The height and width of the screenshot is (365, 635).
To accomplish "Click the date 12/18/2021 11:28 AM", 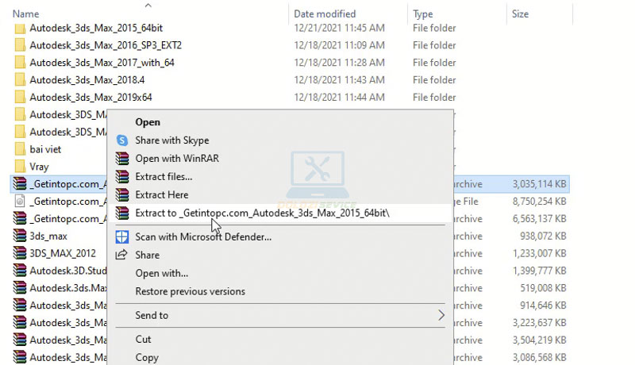I will click(340, 63).
